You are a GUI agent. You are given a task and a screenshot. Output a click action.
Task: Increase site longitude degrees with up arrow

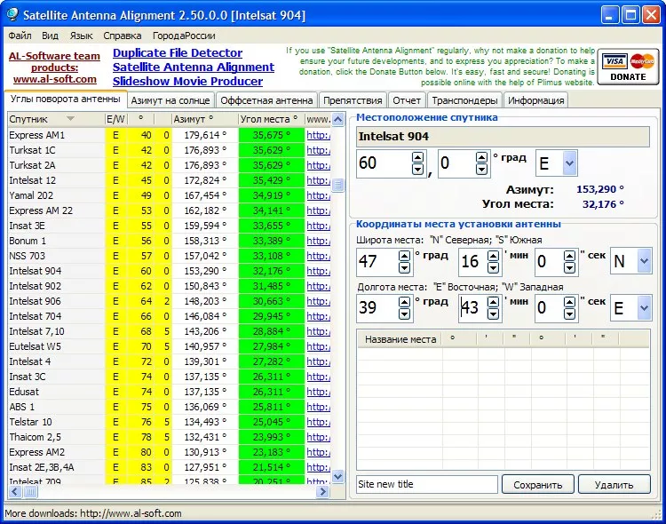pos(404,302)
